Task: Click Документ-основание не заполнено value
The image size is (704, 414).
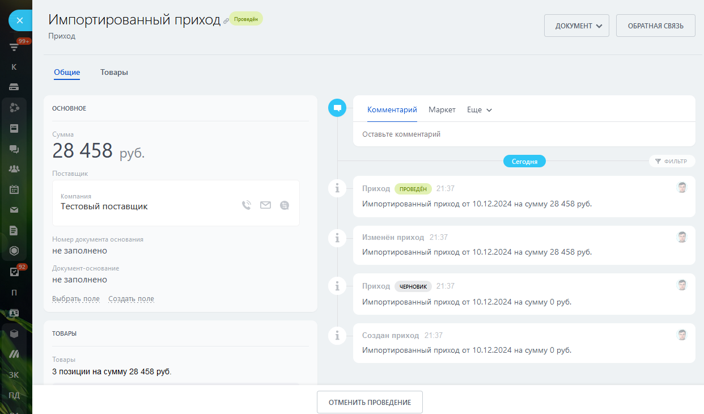Action: coord(79,280)
